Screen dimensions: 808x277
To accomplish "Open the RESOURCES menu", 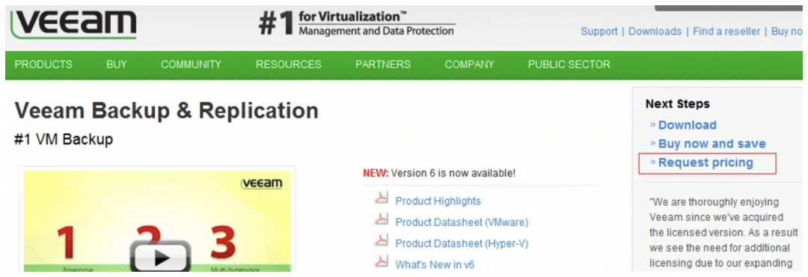I will click(x=289, y=64).
